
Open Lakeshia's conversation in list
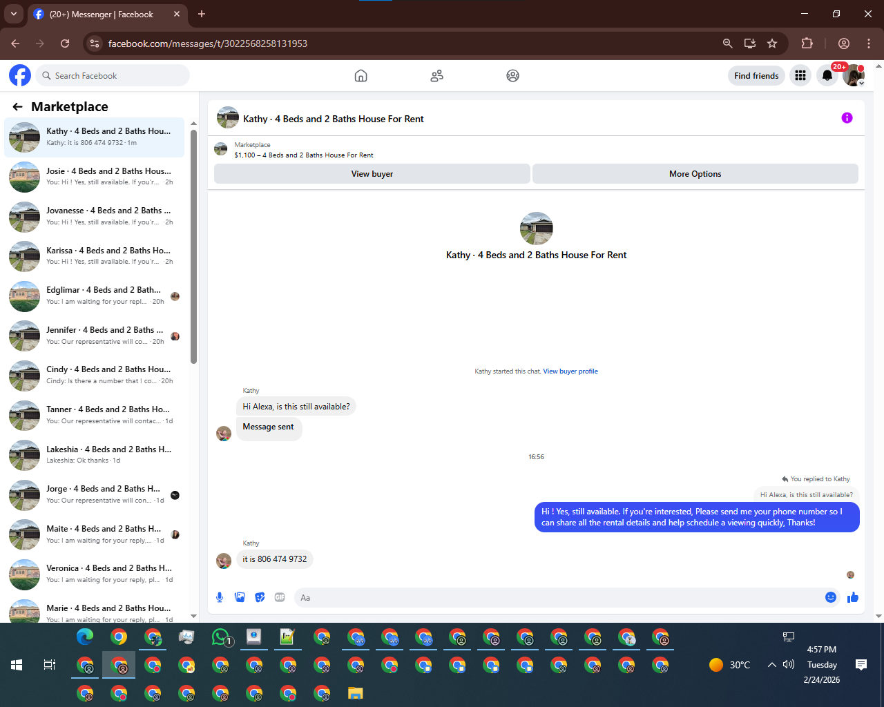[x=95, y=455]
